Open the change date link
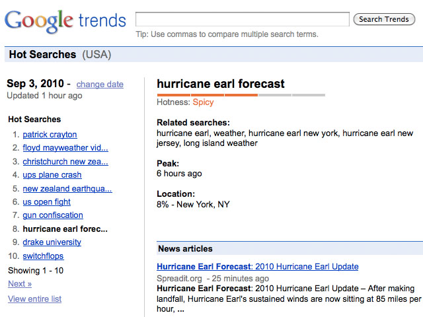 100,85
